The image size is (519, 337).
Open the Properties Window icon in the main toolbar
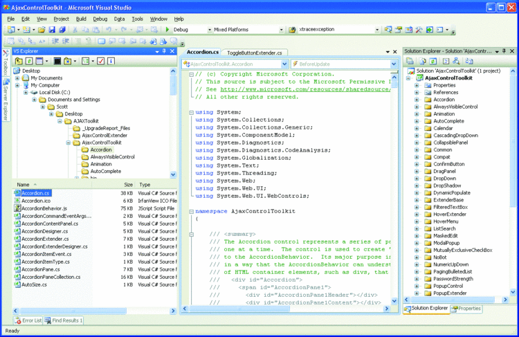[x=398, y=30]
